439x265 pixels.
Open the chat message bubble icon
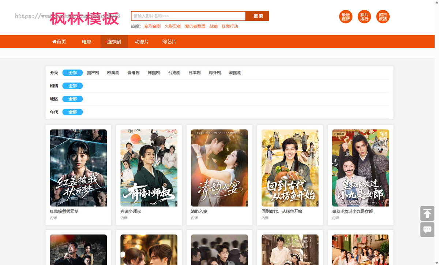point(427,230)
